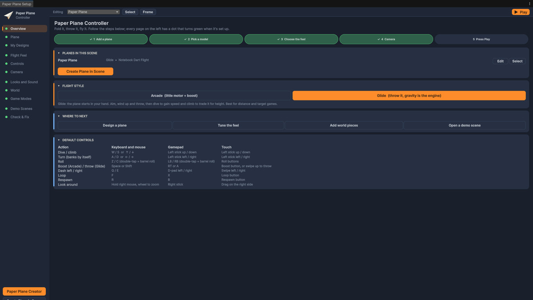
Task: Show the Demo Scenes page
Action: [x=25, y=109]
